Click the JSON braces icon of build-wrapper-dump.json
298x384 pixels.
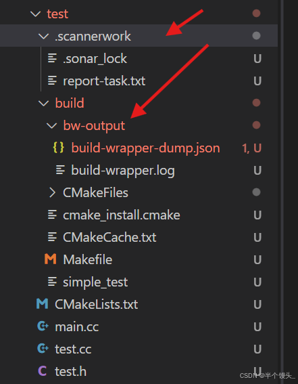(x=58, y=148)
